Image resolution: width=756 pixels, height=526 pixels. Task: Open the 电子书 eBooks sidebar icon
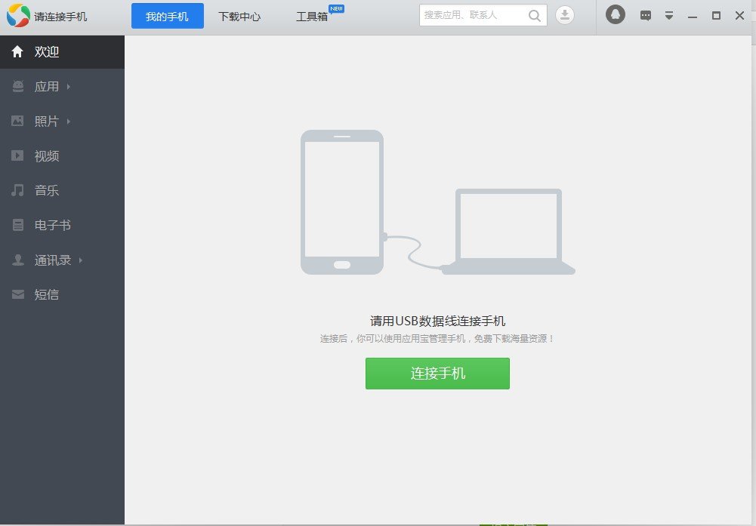17,225
